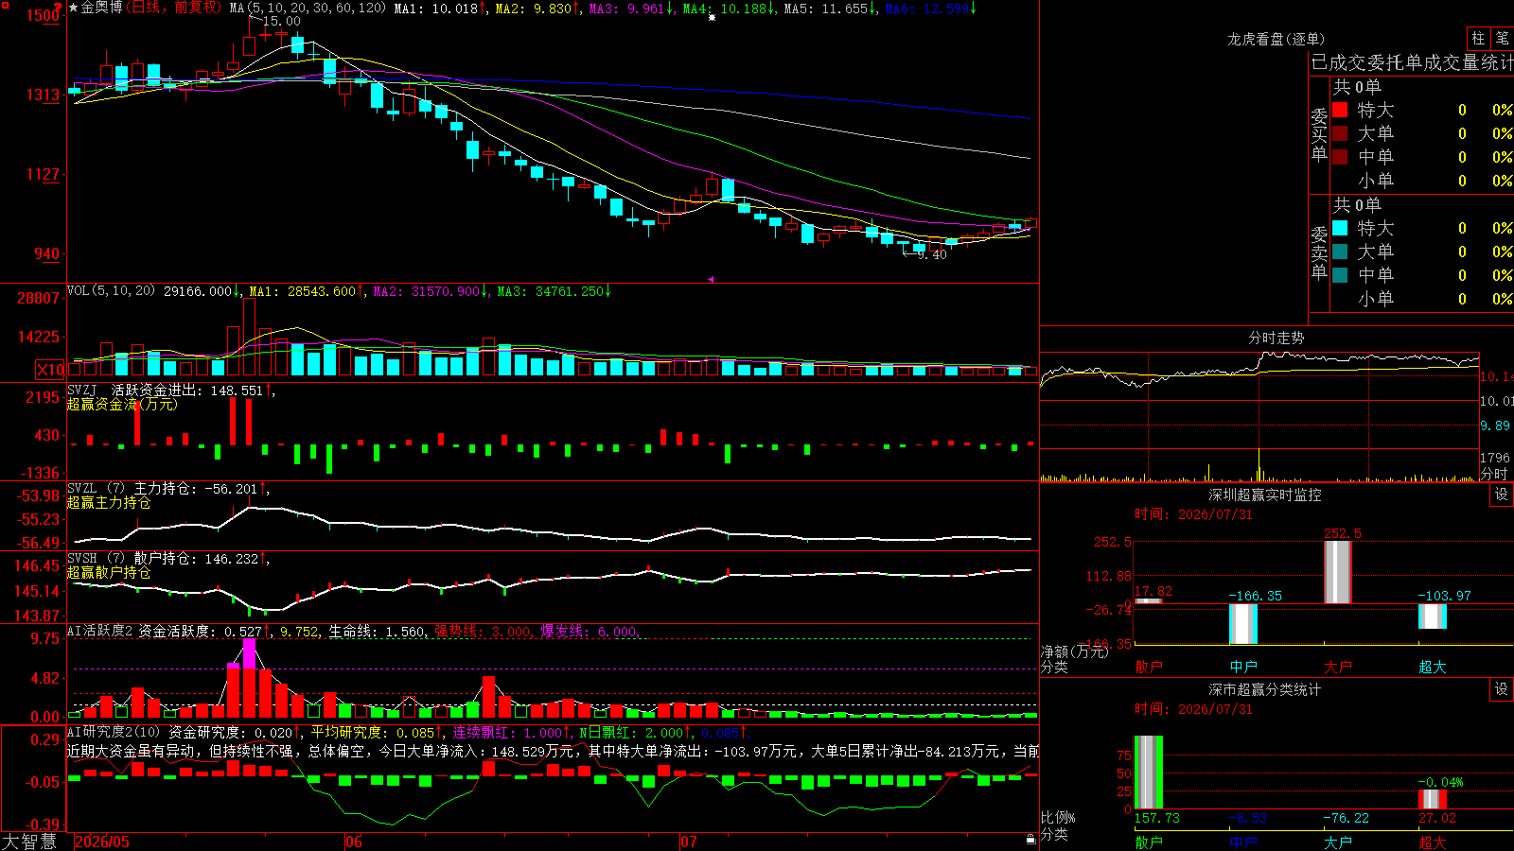Click the 已成交委托单成交量统计 header
The image size is (1514, 851).
point(1412,62)
